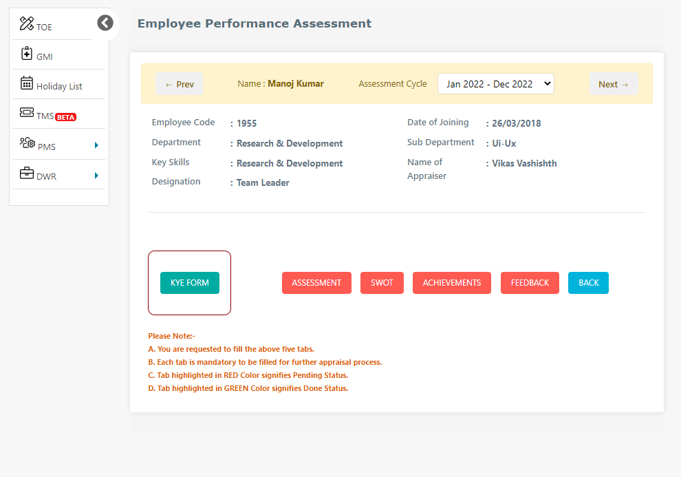Expand the PMS menu via its arrow
Screen dimensions: 681x477
click(97, 145)
